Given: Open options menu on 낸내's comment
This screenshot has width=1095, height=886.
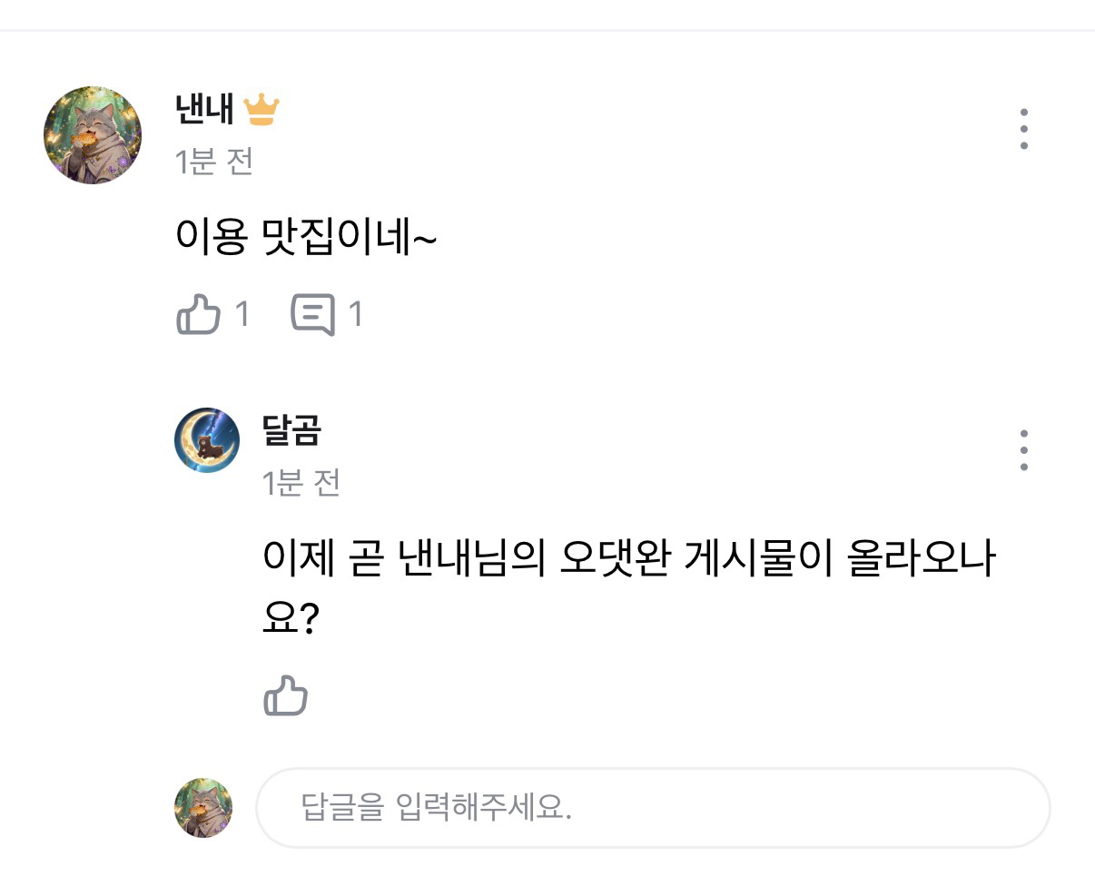Looking at the screenshot, I should [1024, 128].
